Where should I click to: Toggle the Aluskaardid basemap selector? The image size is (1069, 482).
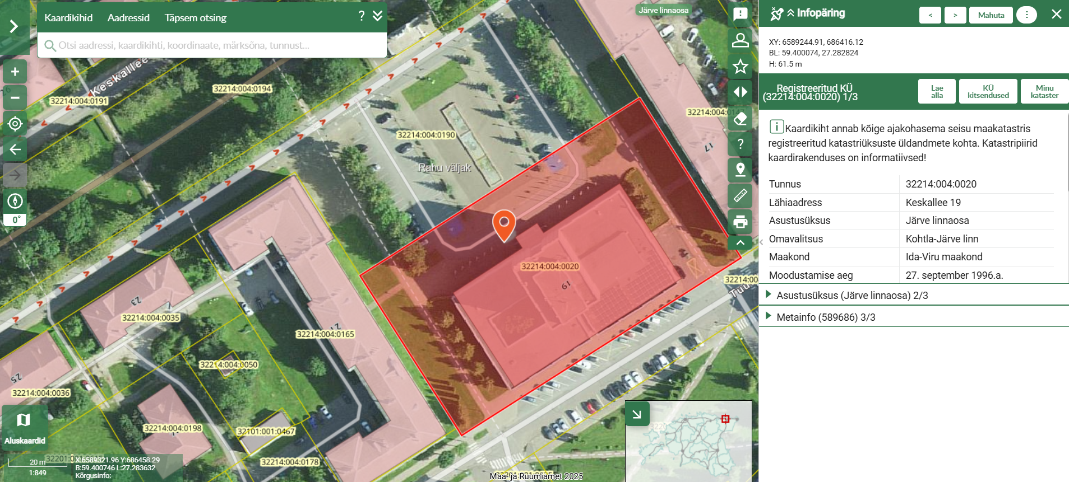pyautogui.click(x=24, y=427)
